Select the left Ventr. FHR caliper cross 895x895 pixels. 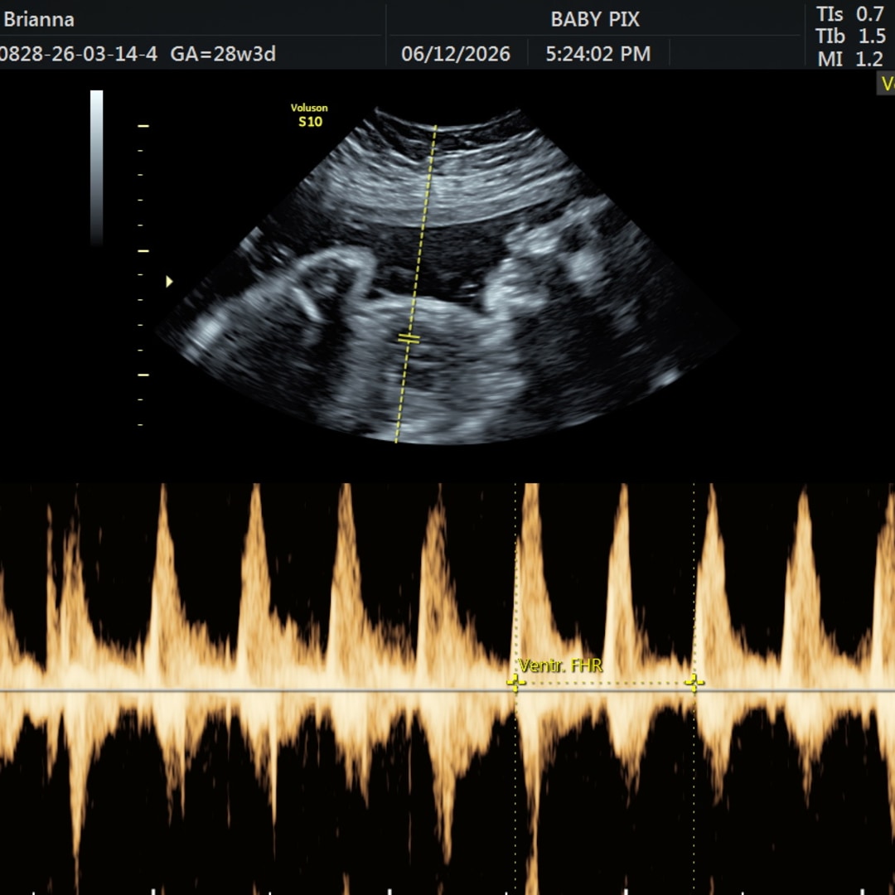[x=515, y=683]
